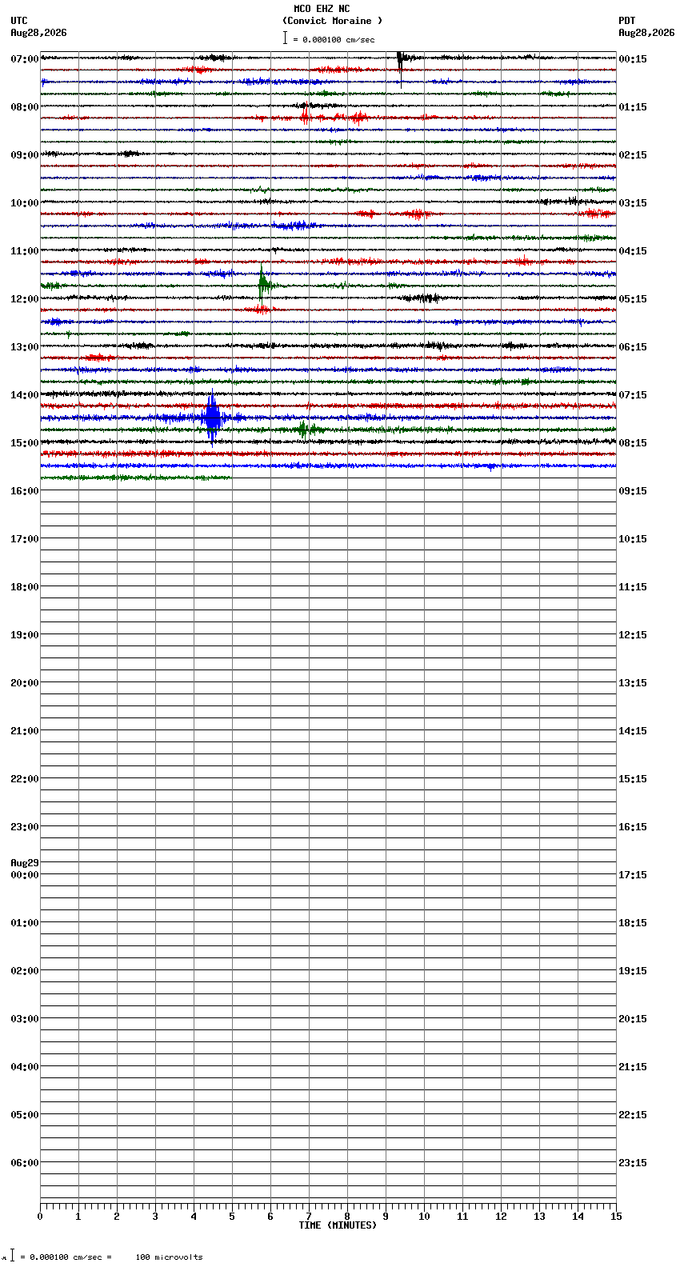Select the 10:00 UTC row label
Screen dimensions: 680x1267
(x=25, y=202)
